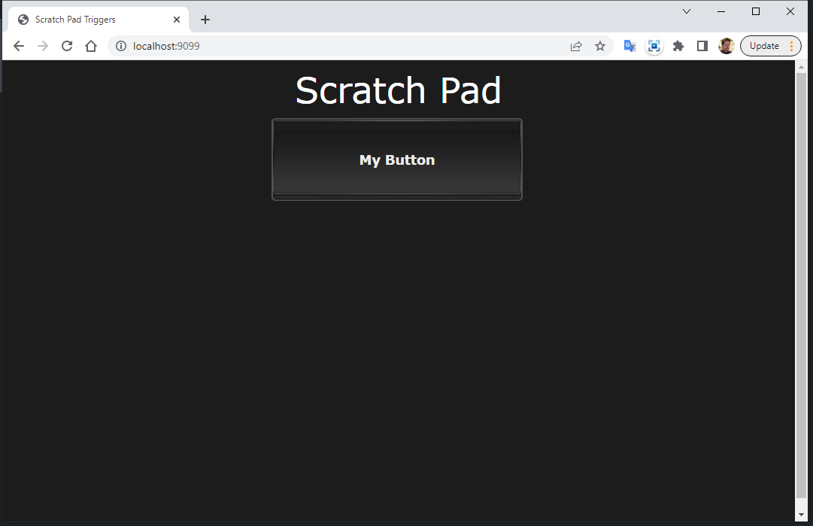Open the window chevron dropdown at top right
This screenshot has height=526, width=813.
pos(686,11)
